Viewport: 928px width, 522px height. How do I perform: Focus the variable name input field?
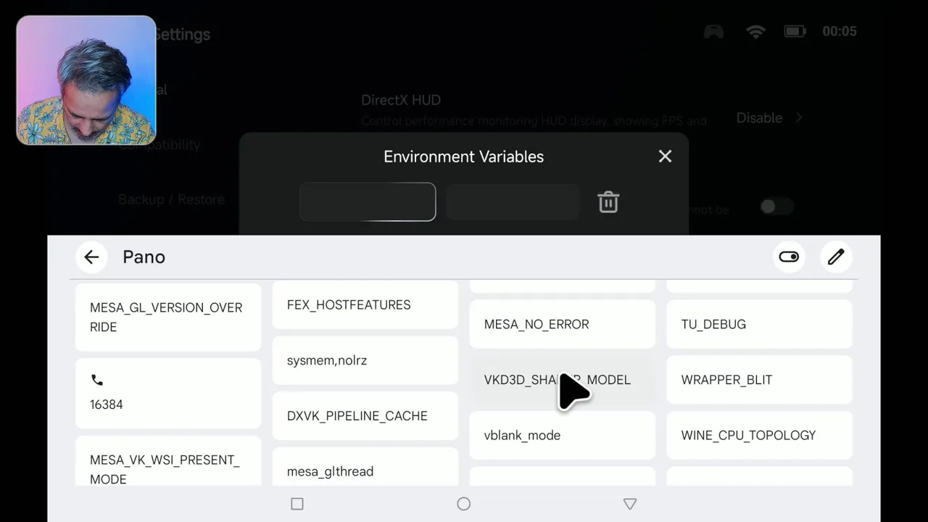pyautogui.click(x=368, y=202)
